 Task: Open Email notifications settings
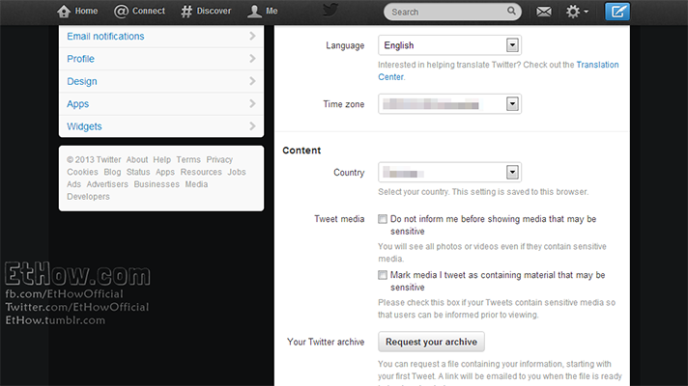(x=161, y=37)
